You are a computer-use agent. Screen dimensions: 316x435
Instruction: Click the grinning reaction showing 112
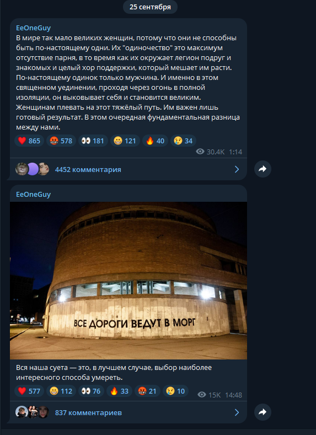click(x=61, y=391)
